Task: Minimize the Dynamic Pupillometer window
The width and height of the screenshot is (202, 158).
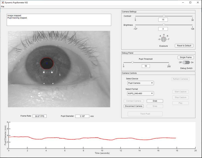Action: click(183, 3)
